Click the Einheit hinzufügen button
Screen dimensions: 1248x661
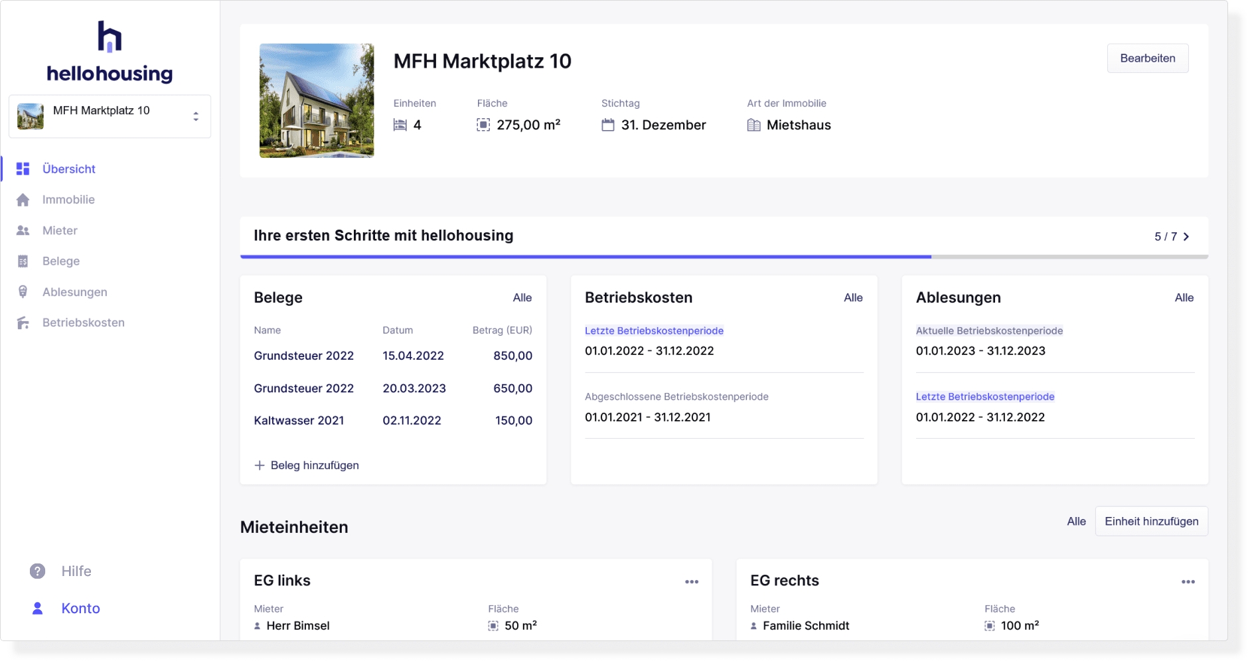click(x=1151, y=522)
